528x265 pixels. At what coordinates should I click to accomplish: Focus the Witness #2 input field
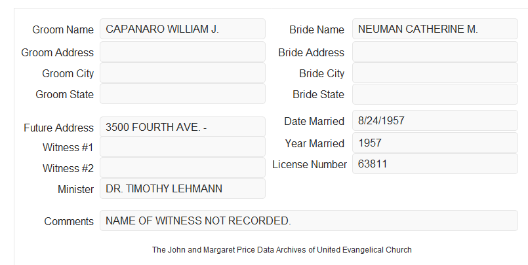tap(182, 168)
